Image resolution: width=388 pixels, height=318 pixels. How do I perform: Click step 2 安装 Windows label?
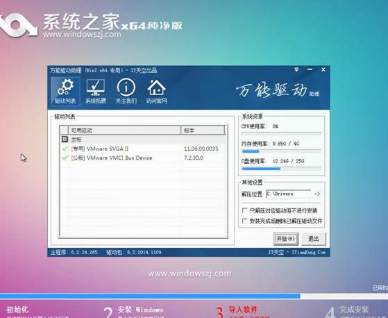click(140, 310)
